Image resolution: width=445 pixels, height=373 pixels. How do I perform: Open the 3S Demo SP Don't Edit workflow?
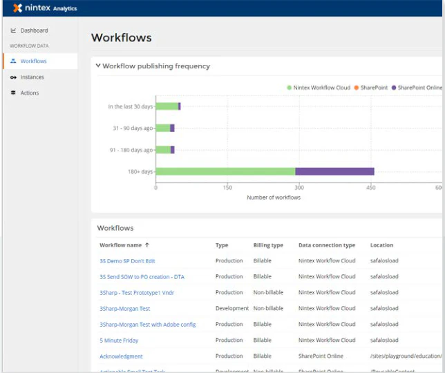pyautogui.click(x=127, y=261)
